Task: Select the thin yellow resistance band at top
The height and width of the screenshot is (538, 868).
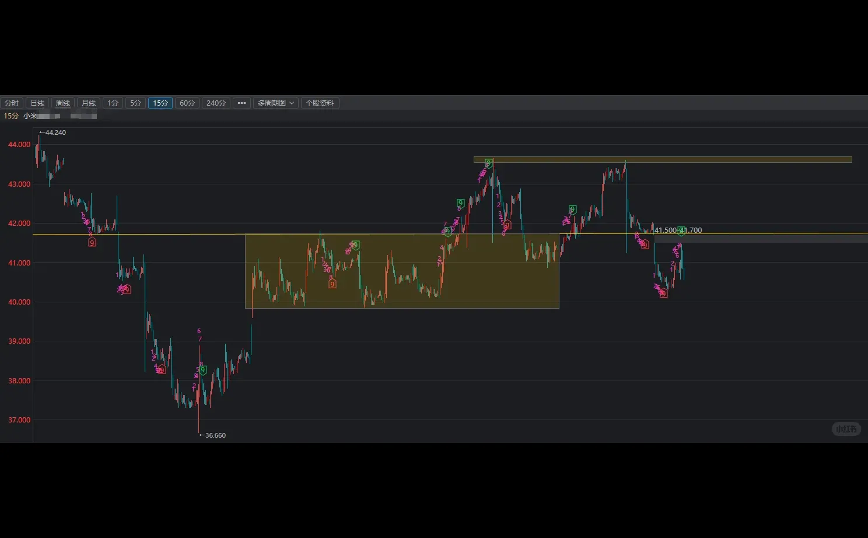Action: pyautogui.click(x=663, y=159)
